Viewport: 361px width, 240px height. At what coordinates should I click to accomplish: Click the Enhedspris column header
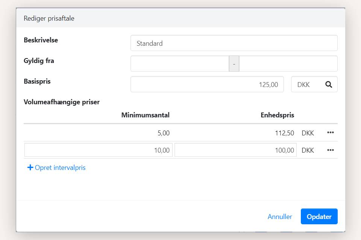click(x=277, y=115)
